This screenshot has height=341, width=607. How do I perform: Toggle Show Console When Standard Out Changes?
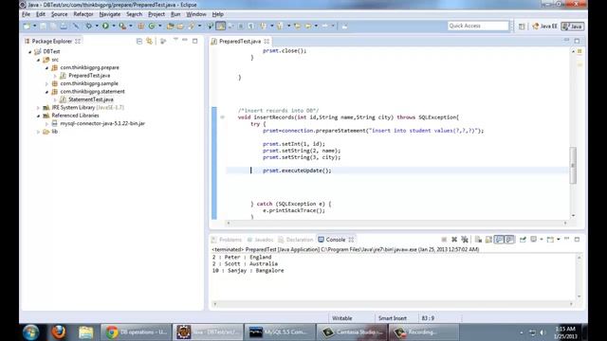tap(499, 240)
